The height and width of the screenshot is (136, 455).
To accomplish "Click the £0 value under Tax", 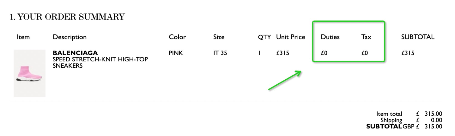I will pyautogui.click(x=365, y=53).
